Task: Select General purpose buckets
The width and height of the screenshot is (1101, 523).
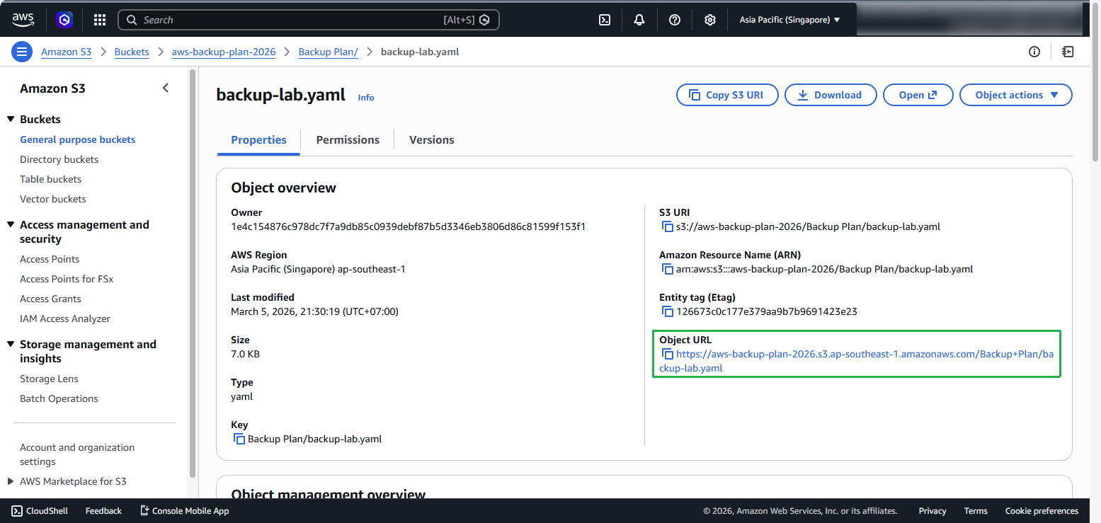Action: click(x=78, y=140)
